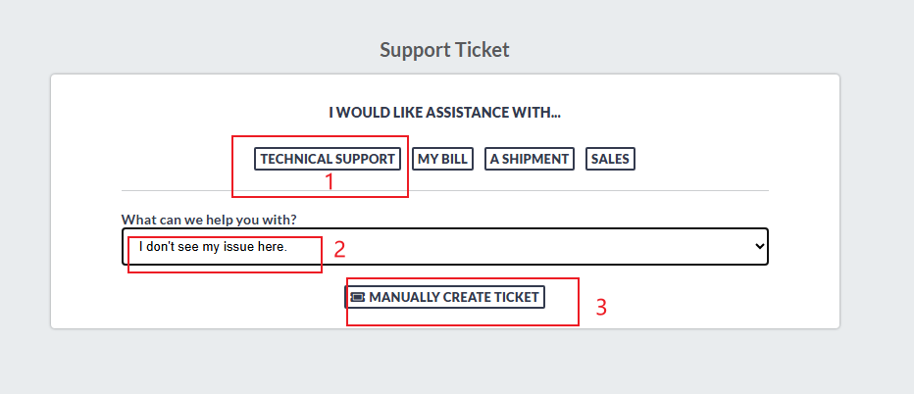Viewport: 914px width, 394px height.
Task: Click the word "Ticket" in the create button
Action: pyautogui.click(x=516, y=297)
